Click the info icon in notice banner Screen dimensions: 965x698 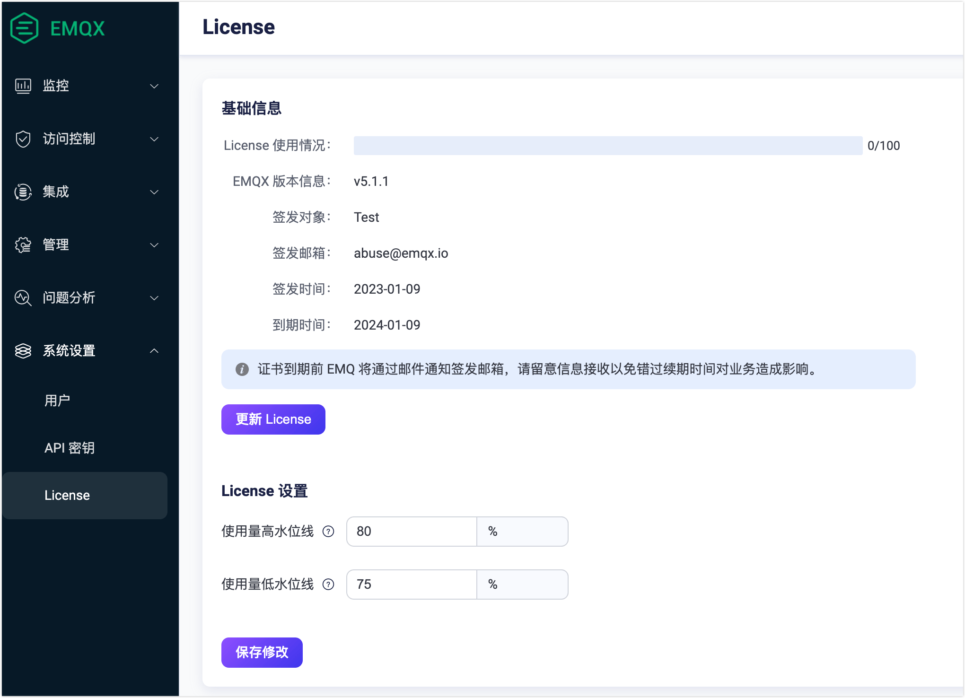[242, 369]
